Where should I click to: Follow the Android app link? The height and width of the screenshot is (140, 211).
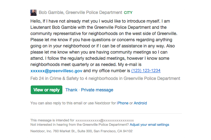[140, 103]
